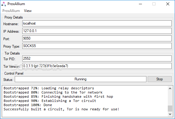Click the 'IP Address:' label
175x119 pixels.
coord(11,31)
